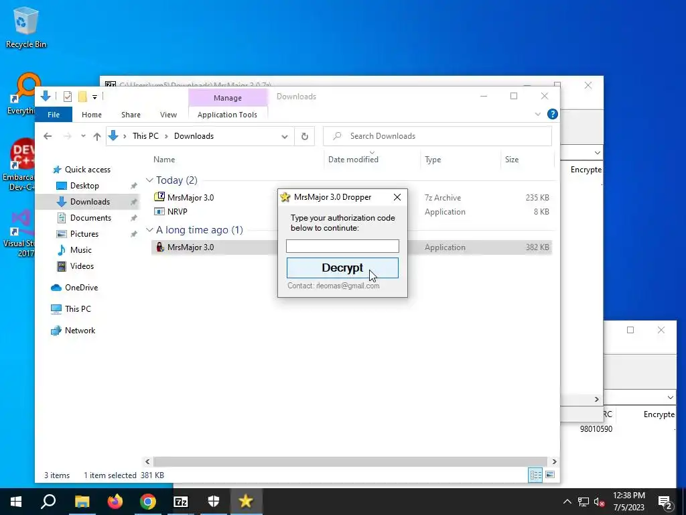Open the notification center icon
The height and width of the screenshot is (515, 686).
(x=665, y=503)
